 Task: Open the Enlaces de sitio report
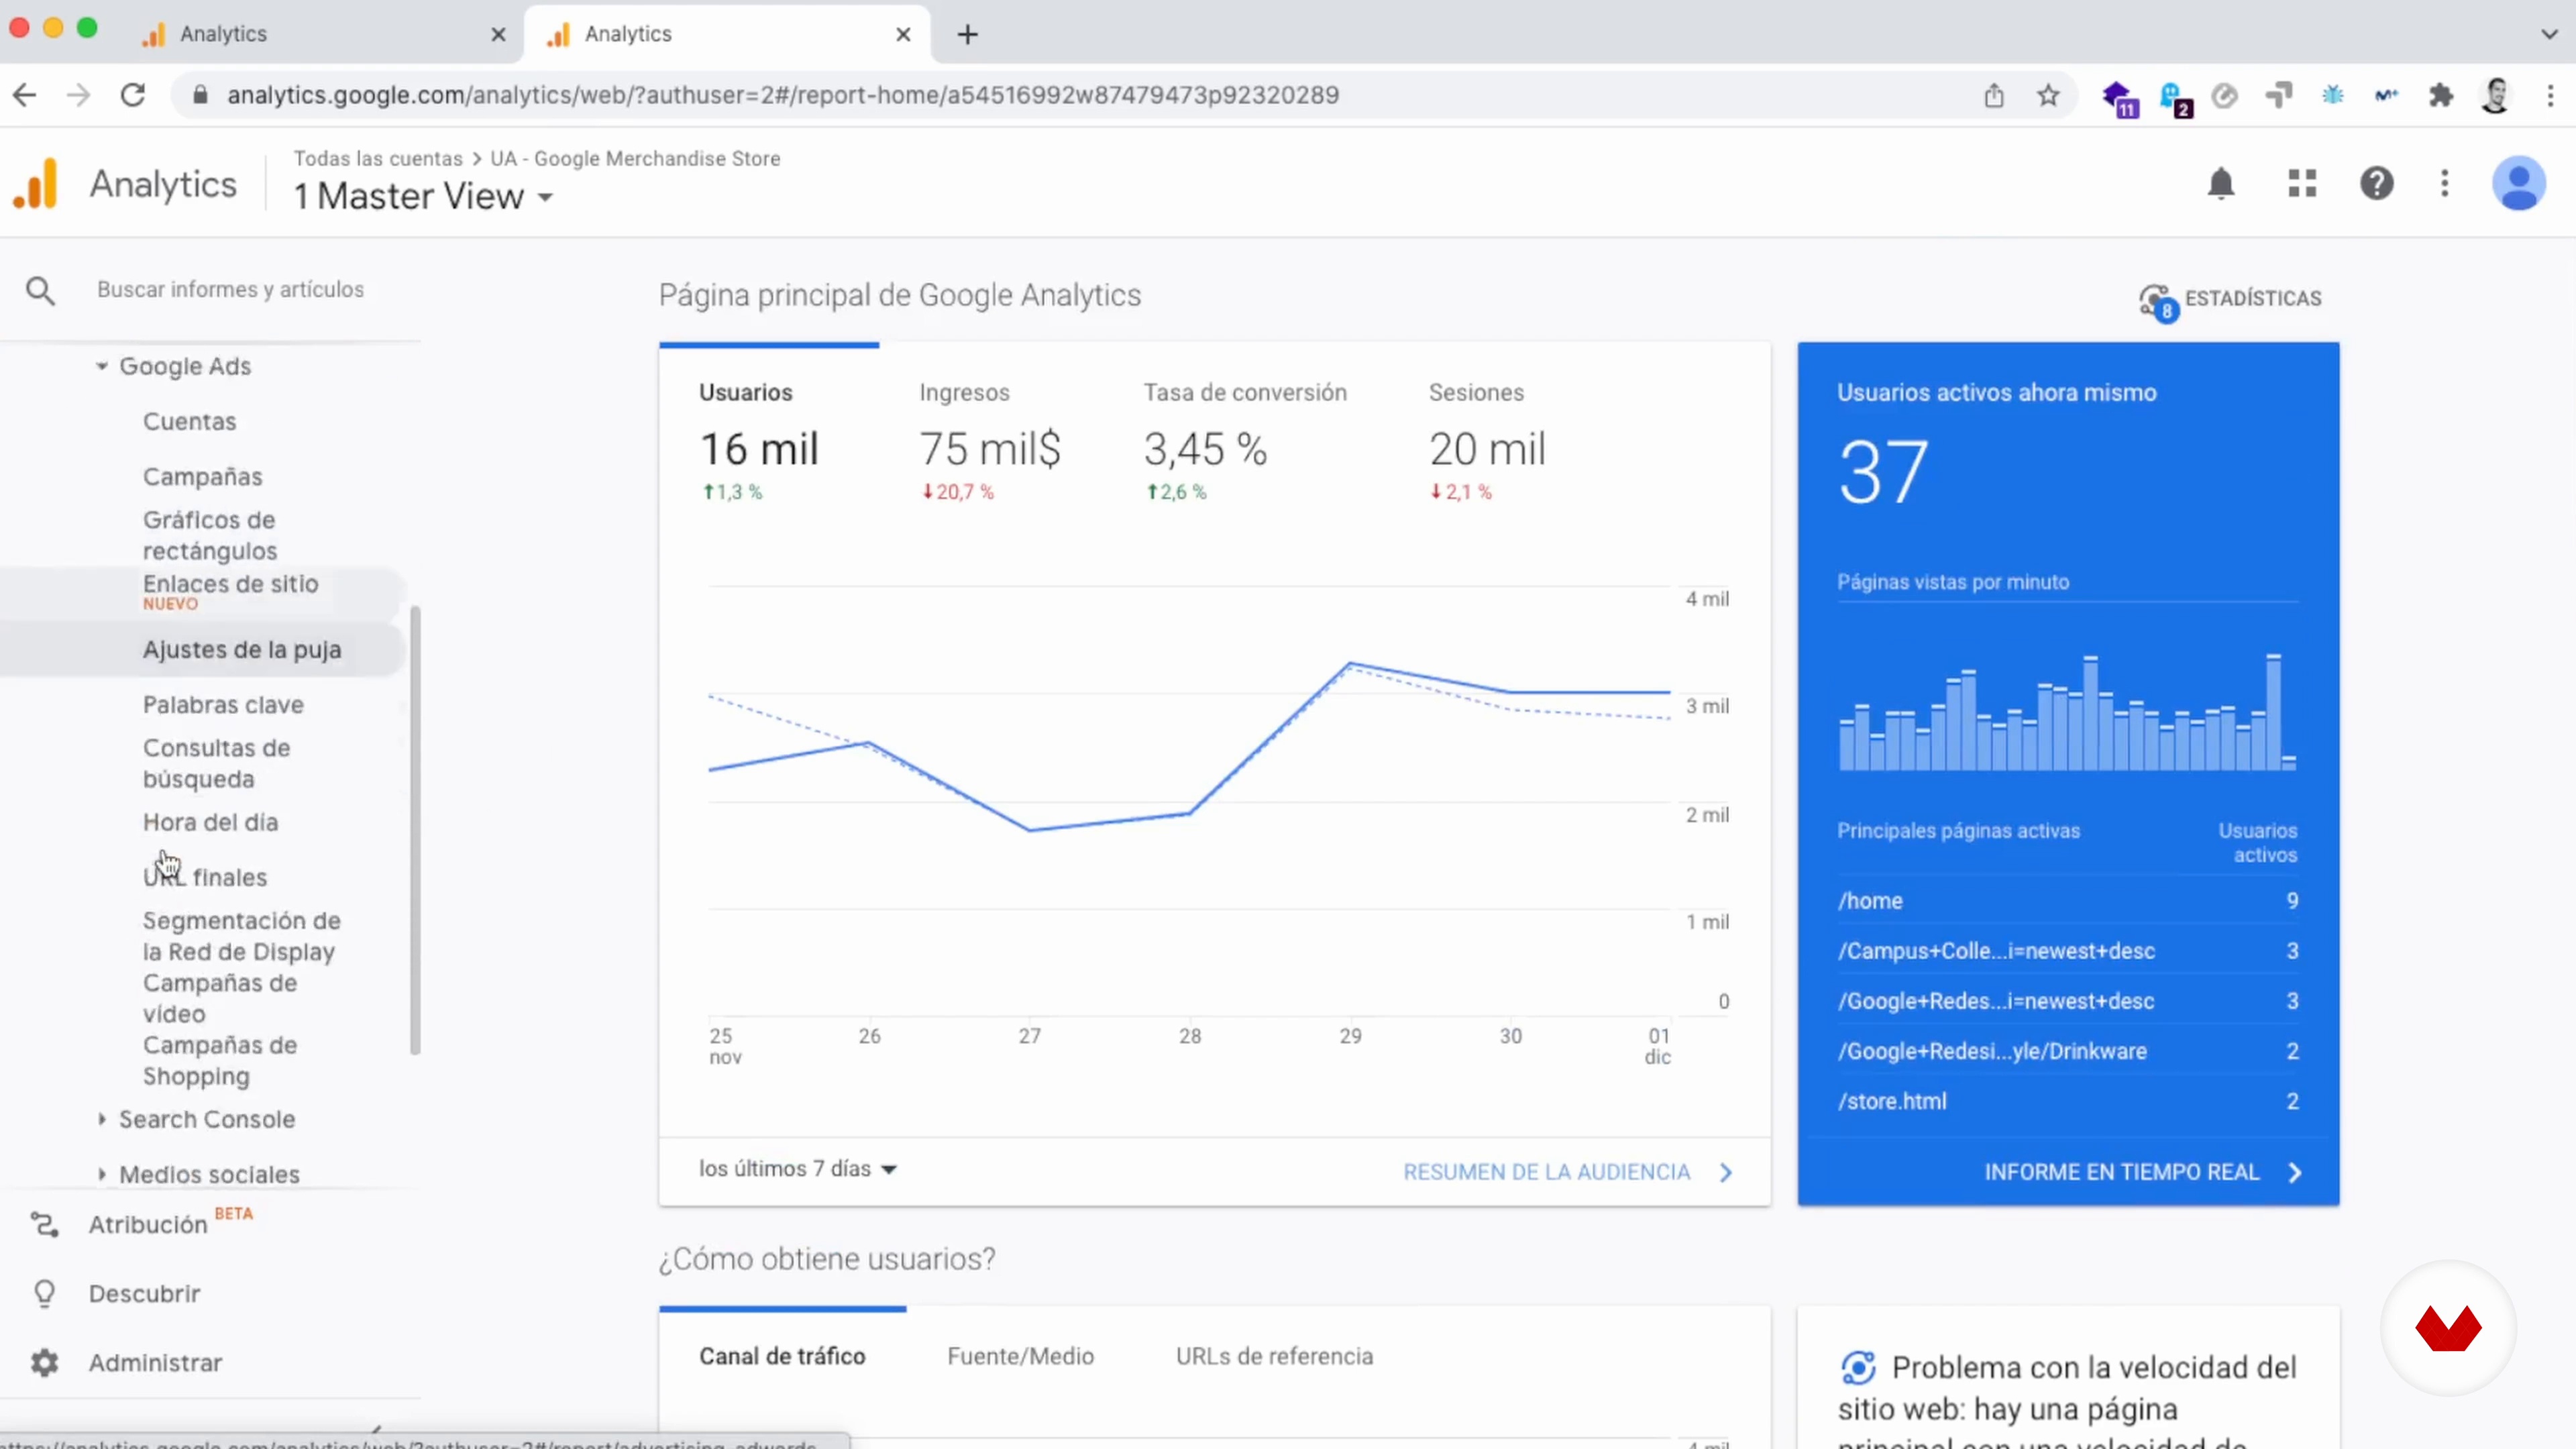pyautogui.click(x=230, y=584)
